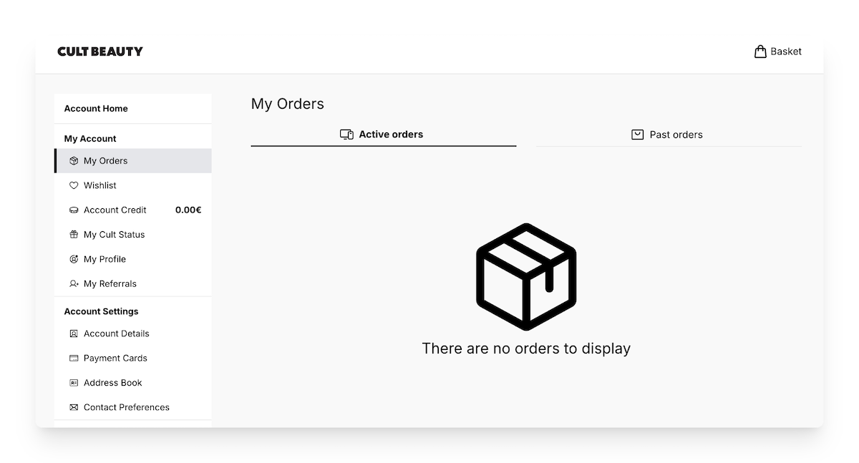Click the My Orders box icon

pyautogui.click(x=74, y=160)
